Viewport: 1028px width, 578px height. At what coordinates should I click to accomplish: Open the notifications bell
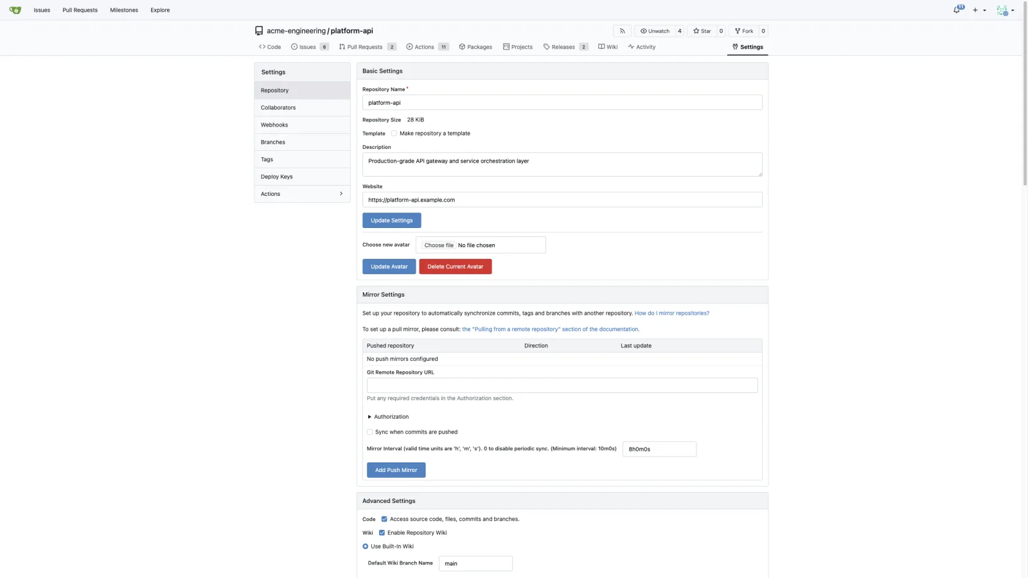958,10
